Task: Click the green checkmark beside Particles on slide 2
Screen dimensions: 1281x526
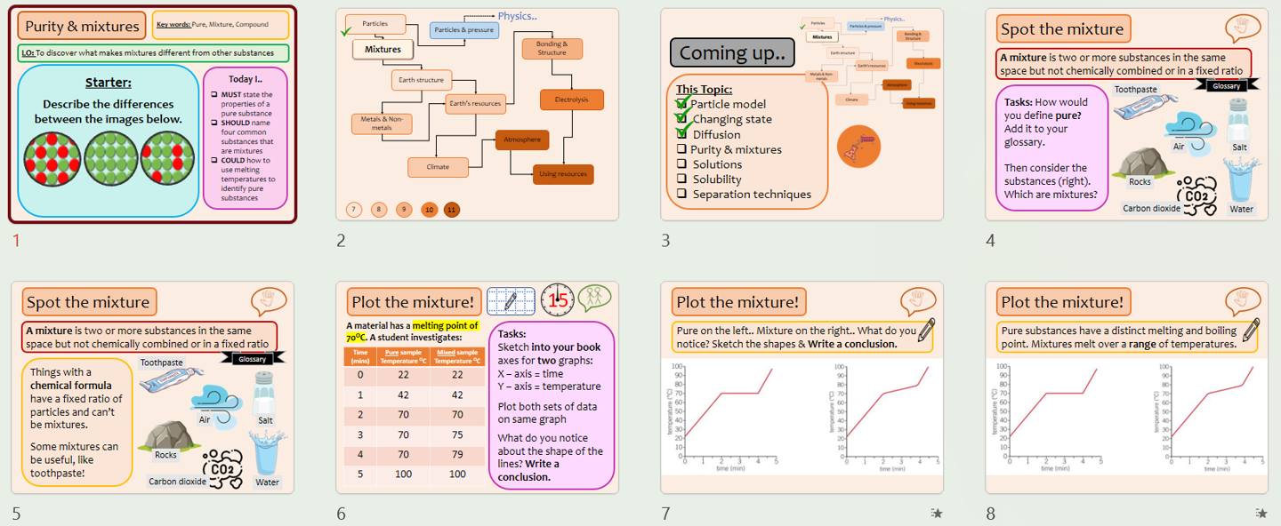Action: (346, 31)
